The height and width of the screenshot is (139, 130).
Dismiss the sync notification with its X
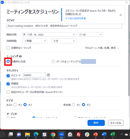tap(121, 15)
